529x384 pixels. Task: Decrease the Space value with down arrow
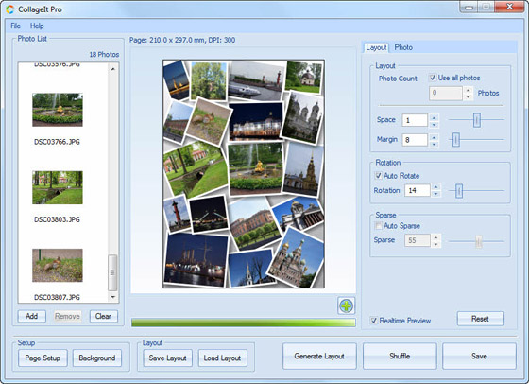tap(435, 124)
